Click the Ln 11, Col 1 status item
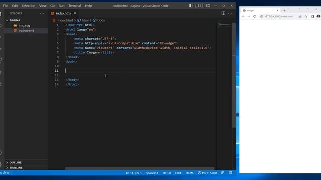The height and width of the screenshot is (180, 321). [134, 173]
